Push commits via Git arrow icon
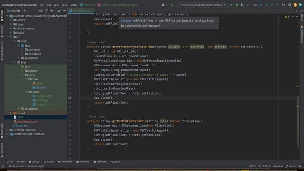 click(272, 5)
